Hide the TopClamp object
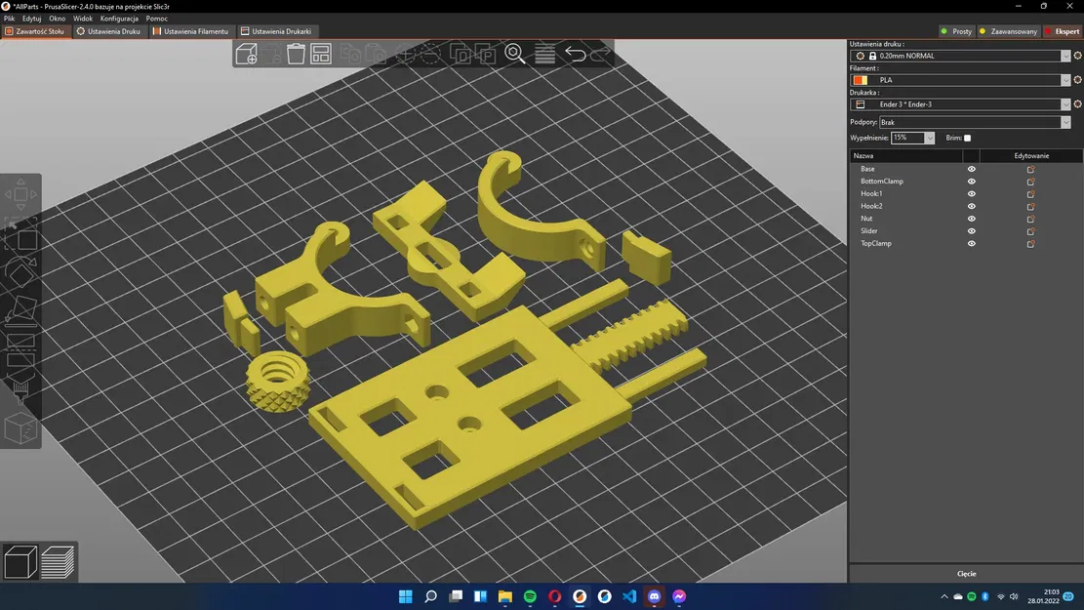The width and height of the screenshot is (1084, 610). (x=972, y=243)
